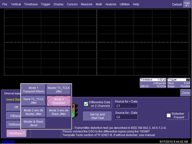Open Source for + Data field C1
Screen dimensions: 192x144
point(126,106)
